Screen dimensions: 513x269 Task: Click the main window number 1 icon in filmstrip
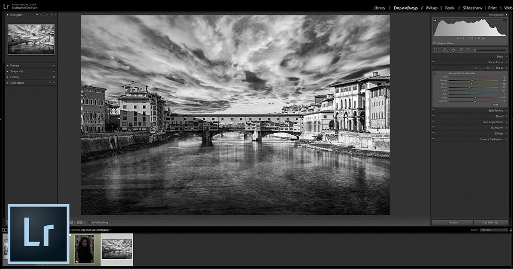(4, 230)
